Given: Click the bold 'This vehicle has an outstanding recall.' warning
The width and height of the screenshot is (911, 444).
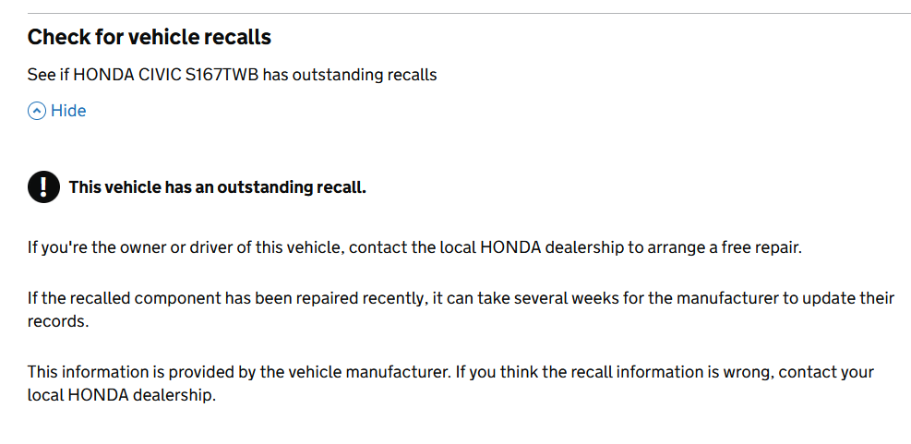Looking at the screenshot, I should [217, 187].
